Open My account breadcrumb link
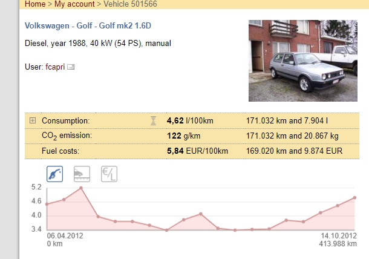This screenshot has width=369, height=259. click(x=74, y=4)
